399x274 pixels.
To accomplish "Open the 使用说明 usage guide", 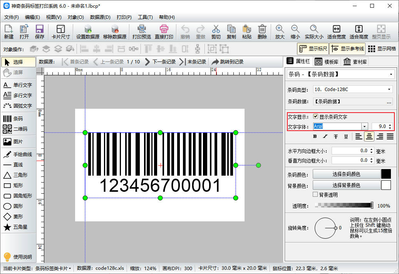I will coord(18,257).
